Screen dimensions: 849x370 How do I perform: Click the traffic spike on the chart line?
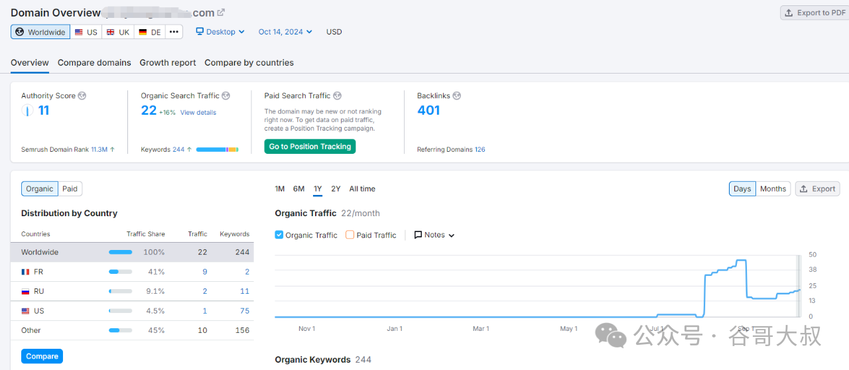point(743,261)
